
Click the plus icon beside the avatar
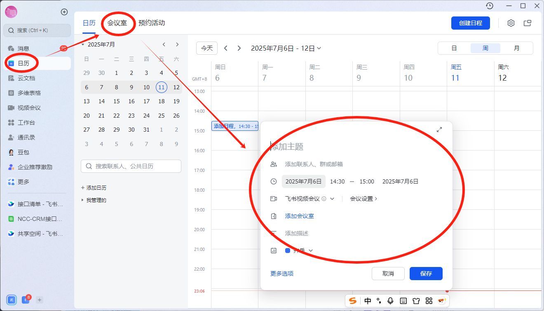point(64,12)
